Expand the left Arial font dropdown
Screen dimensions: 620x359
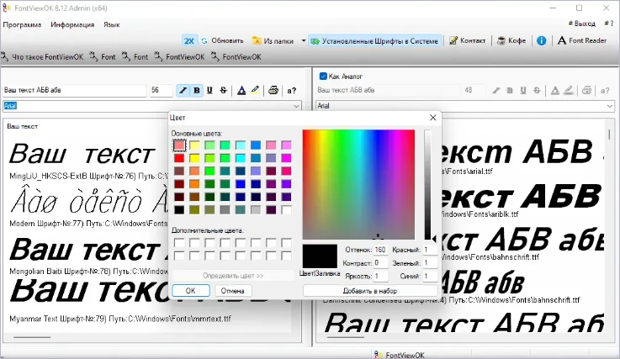295,106
